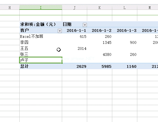
Task: Select column H header
Action: 10,8
